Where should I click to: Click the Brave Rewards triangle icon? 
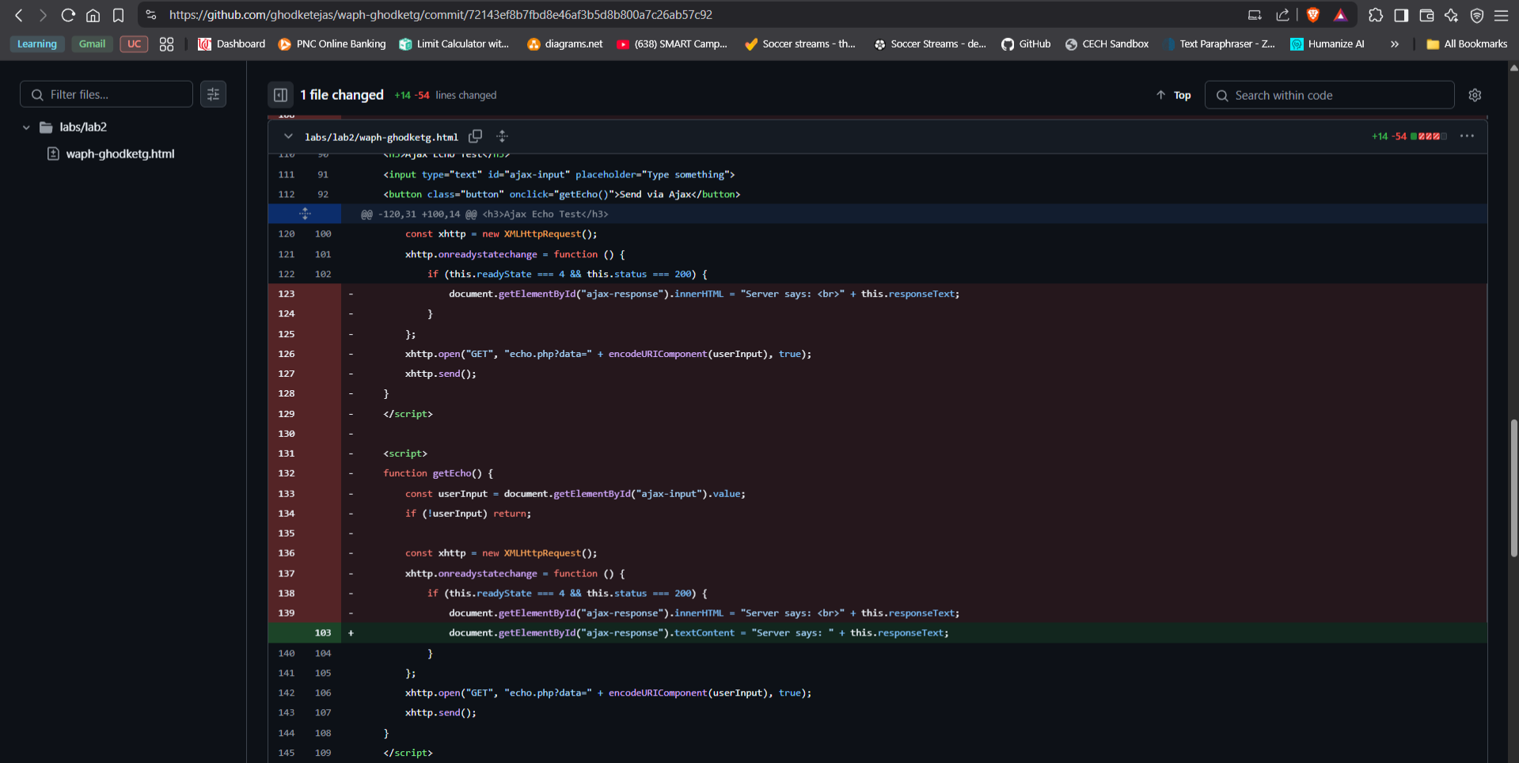(x=1340, y=15)
